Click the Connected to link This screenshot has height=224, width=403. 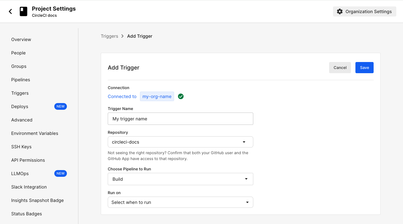[x=122, y=96]
